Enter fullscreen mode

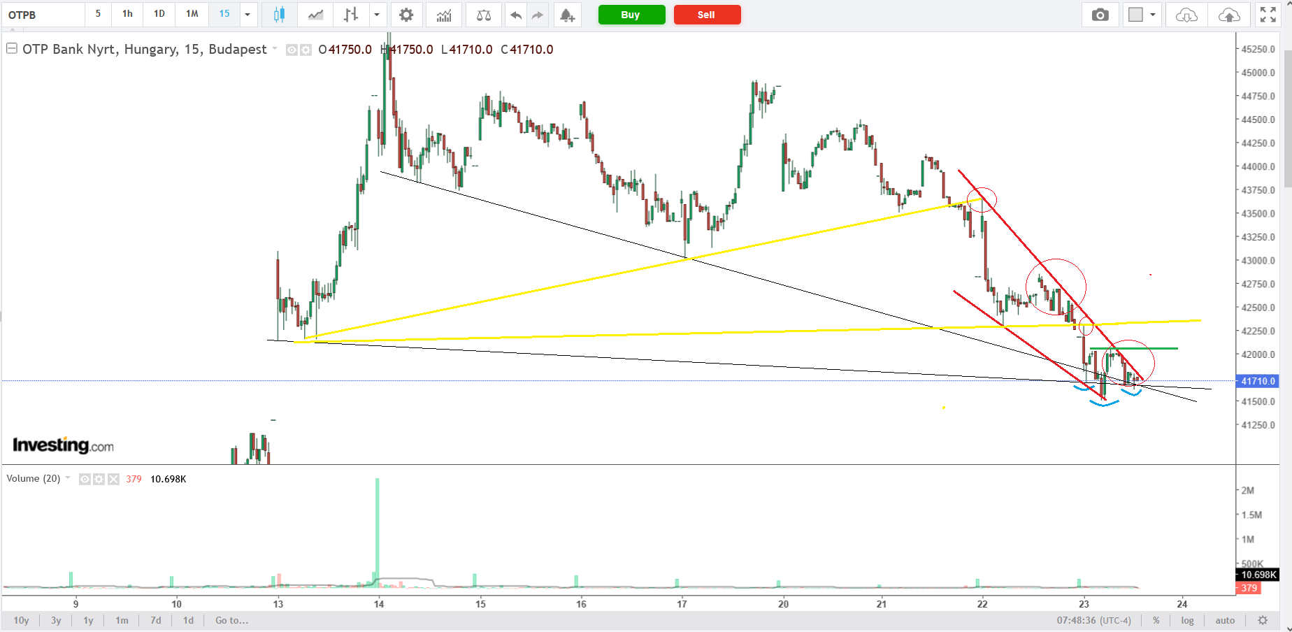click(1268, 15)
